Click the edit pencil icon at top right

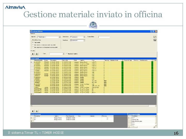tap(155, 37)
